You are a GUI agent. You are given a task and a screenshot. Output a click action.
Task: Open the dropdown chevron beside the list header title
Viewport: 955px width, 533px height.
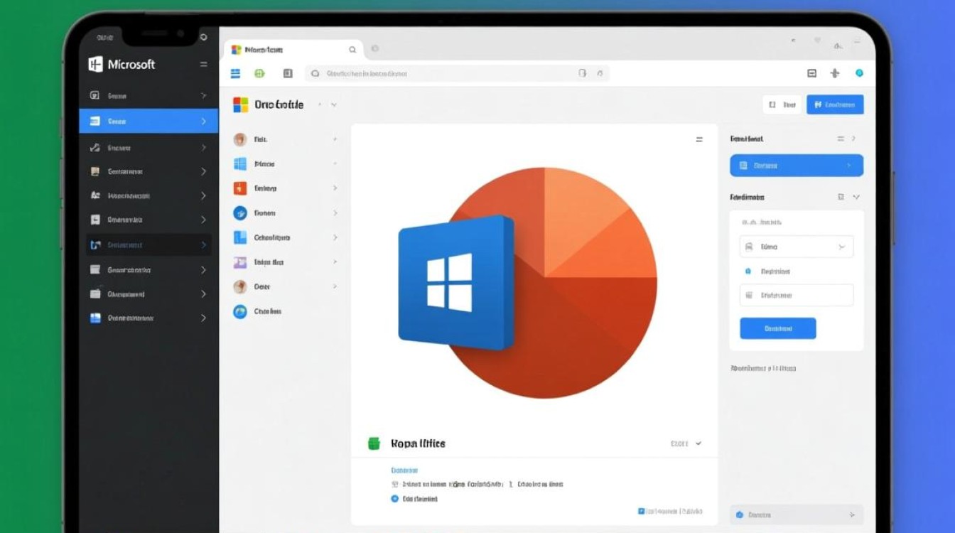334,104
